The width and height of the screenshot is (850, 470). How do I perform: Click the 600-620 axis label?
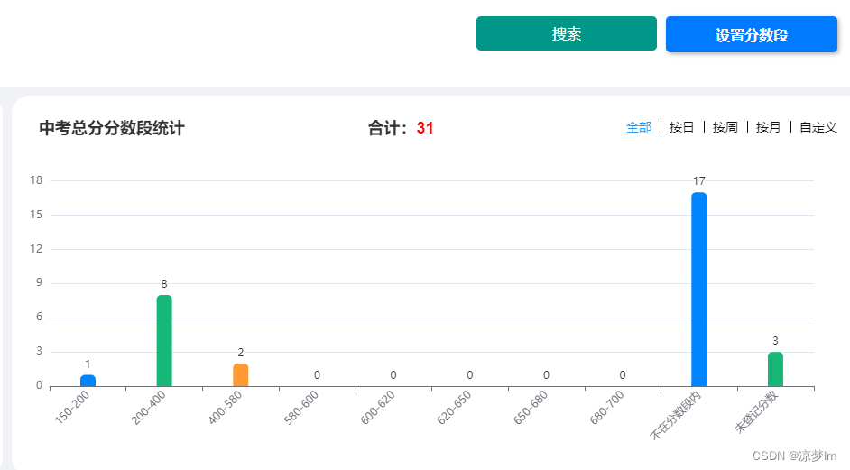tap(378, 408)
